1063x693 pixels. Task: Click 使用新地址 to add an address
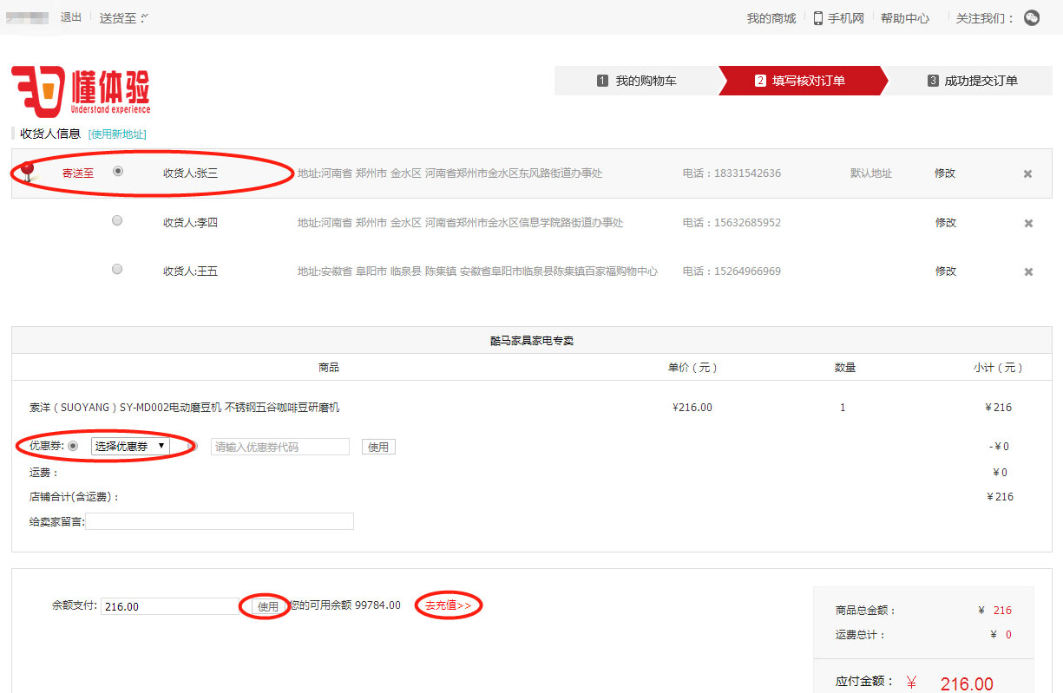117,134
